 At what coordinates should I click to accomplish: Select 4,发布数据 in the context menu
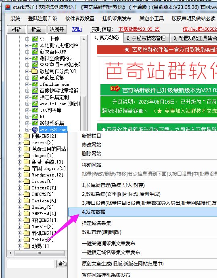click(x=143, y=212)
